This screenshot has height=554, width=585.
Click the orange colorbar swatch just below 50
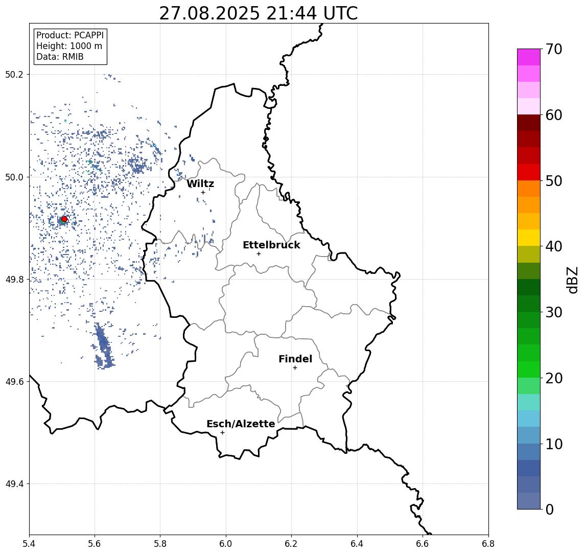529,189
